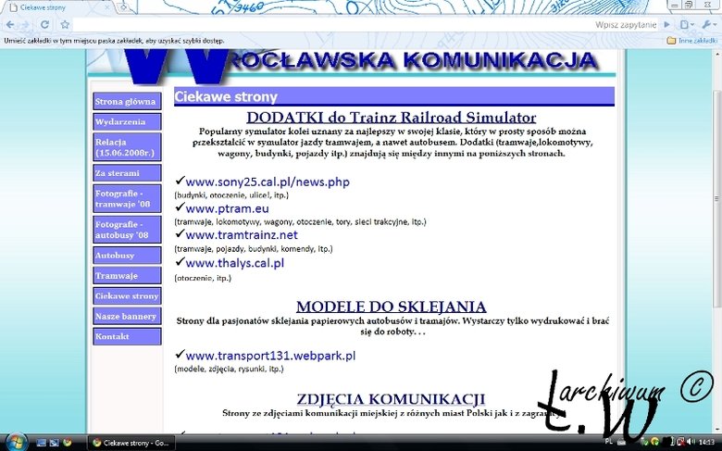Viewport: 722px width, 451px height.
Task: Open the Za sterami sidebar item
Action: [x=127, y=173]
